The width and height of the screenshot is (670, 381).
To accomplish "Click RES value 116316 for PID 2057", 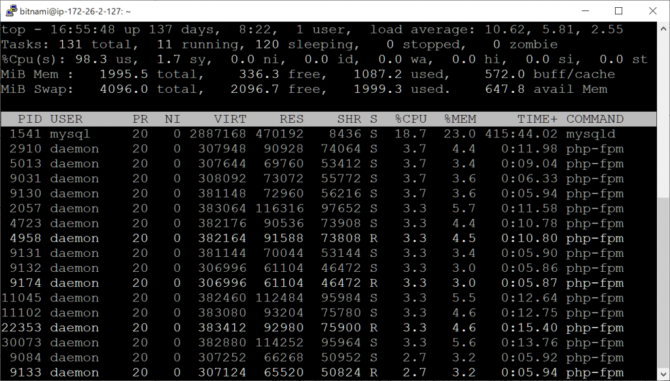I will [x=279, y=208].
